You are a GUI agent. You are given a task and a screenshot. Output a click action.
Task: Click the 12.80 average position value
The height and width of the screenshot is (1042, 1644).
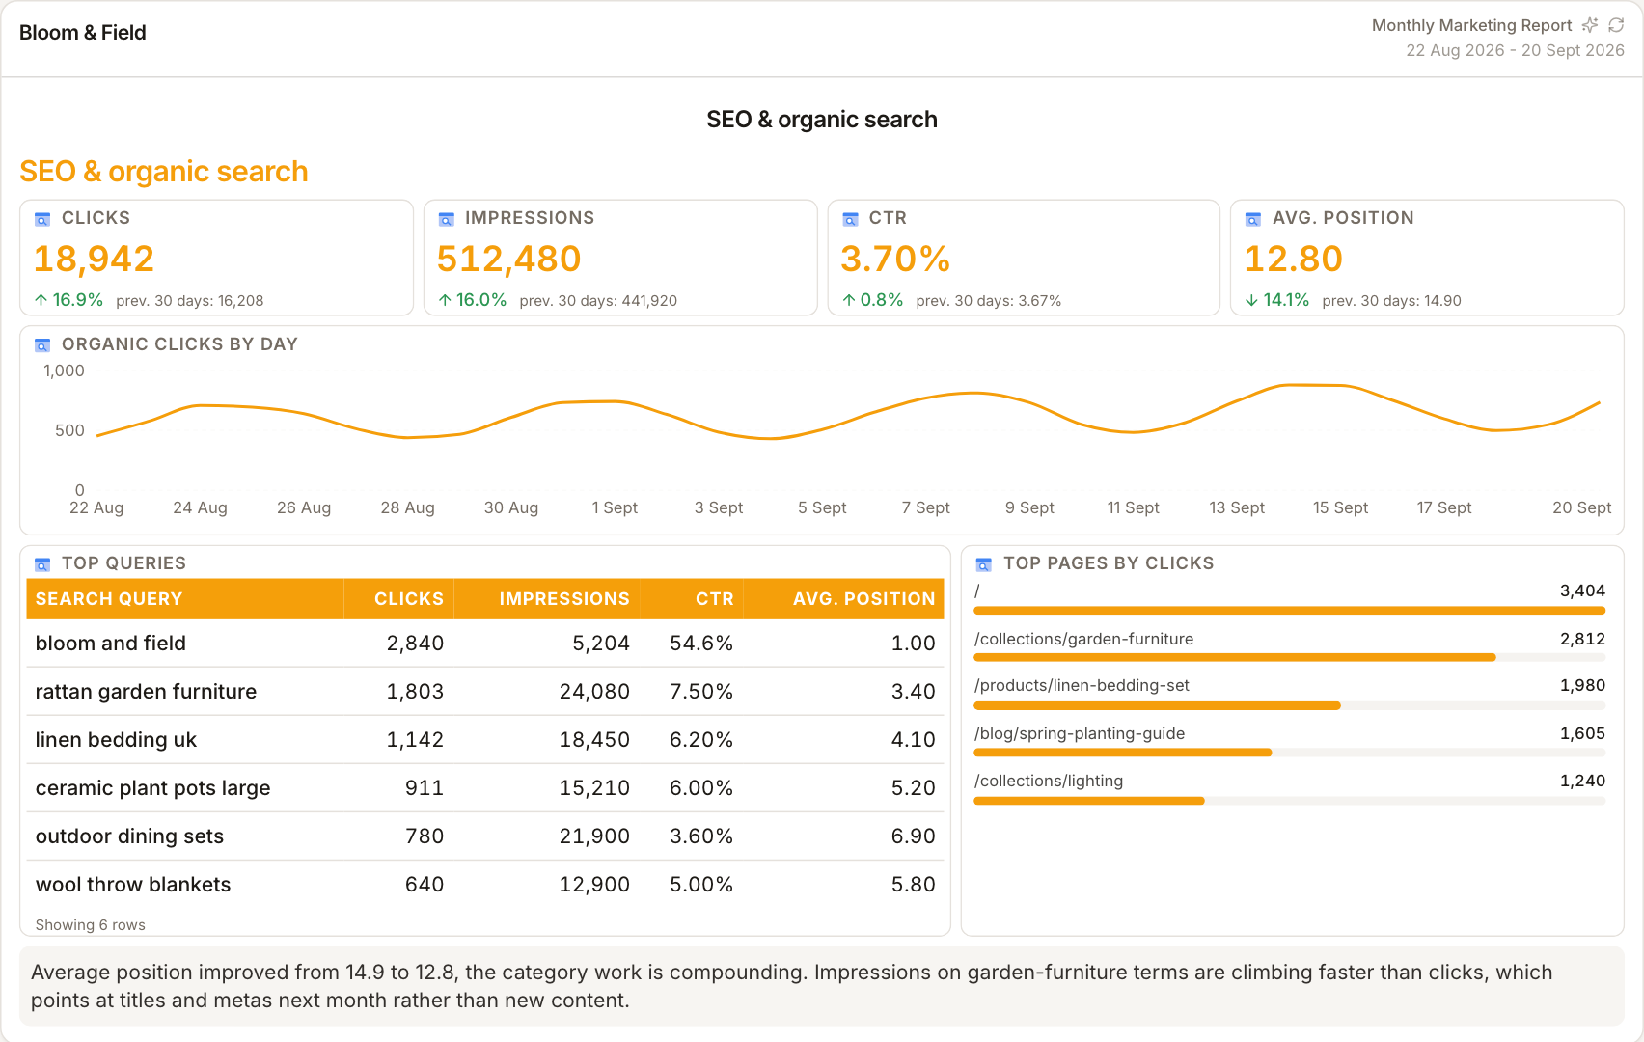point(1293,259)
